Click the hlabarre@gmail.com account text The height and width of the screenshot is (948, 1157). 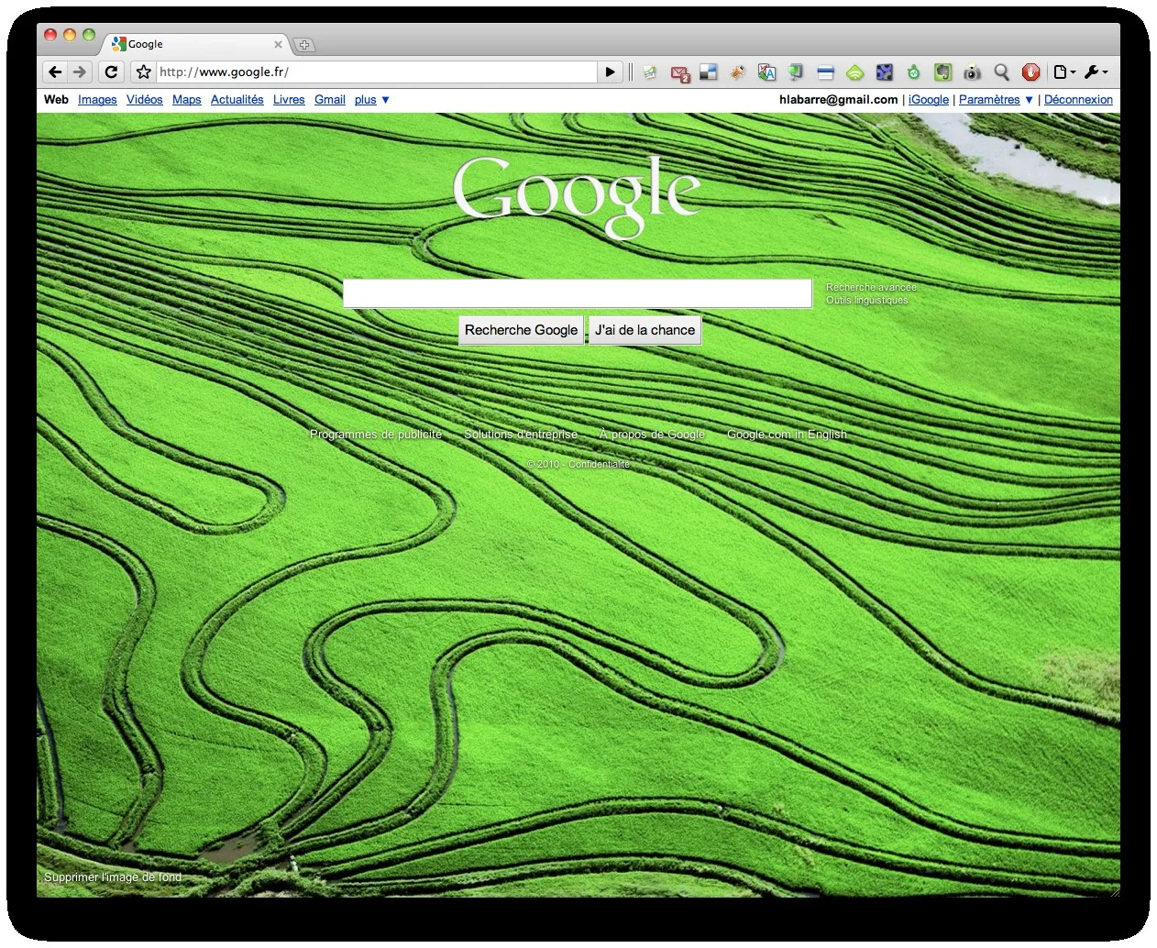coord(839,99)
